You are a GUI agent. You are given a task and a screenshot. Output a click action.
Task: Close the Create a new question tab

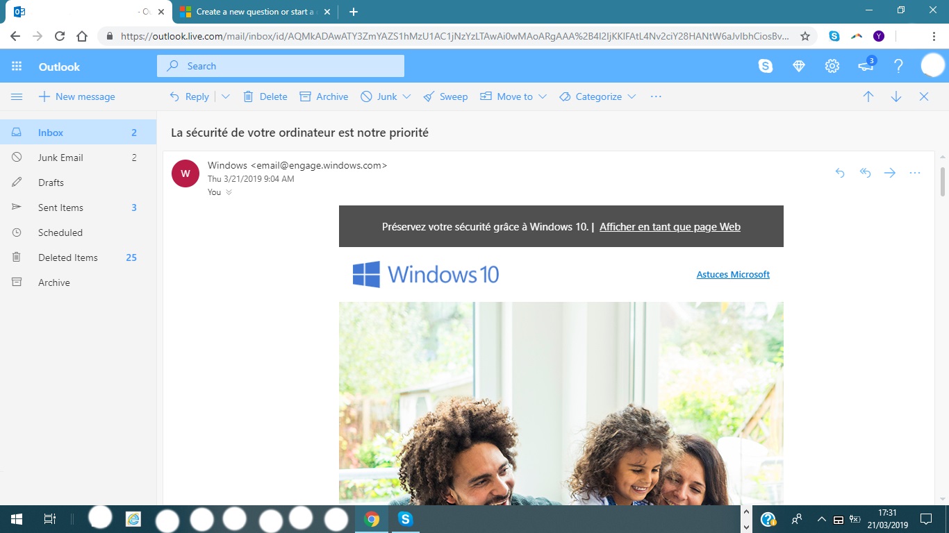327,12
